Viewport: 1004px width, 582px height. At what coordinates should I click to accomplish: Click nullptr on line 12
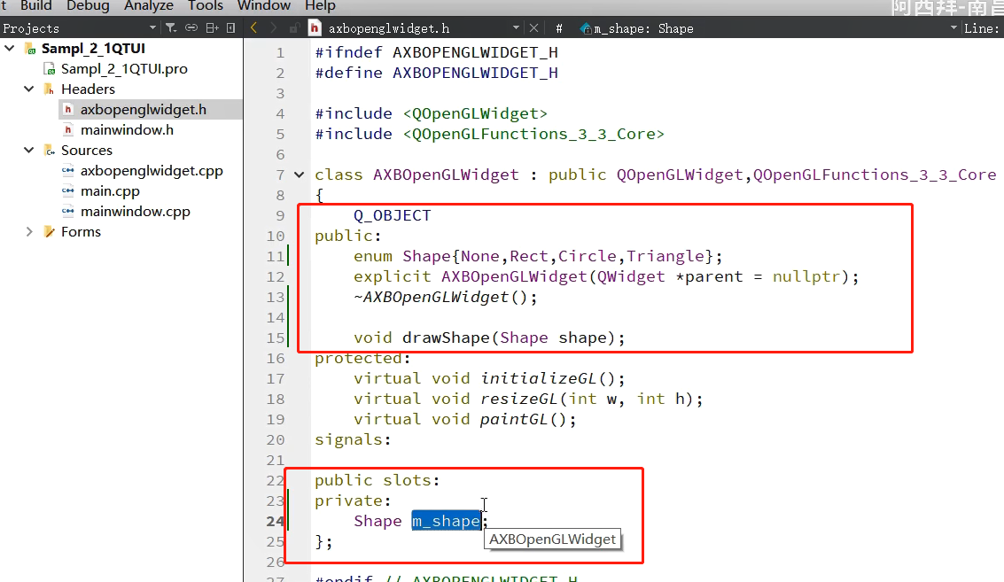[x=806, y=277]
